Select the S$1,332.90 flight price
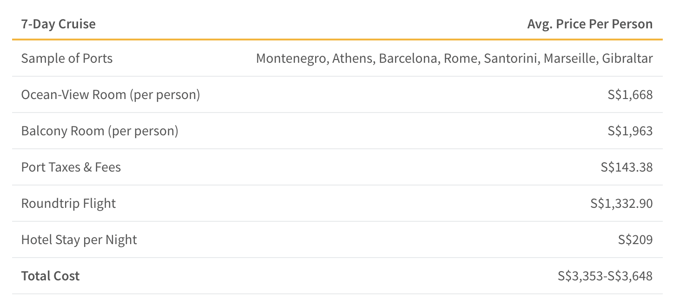Viewport: 673px width, 305px height. point(621,204)
